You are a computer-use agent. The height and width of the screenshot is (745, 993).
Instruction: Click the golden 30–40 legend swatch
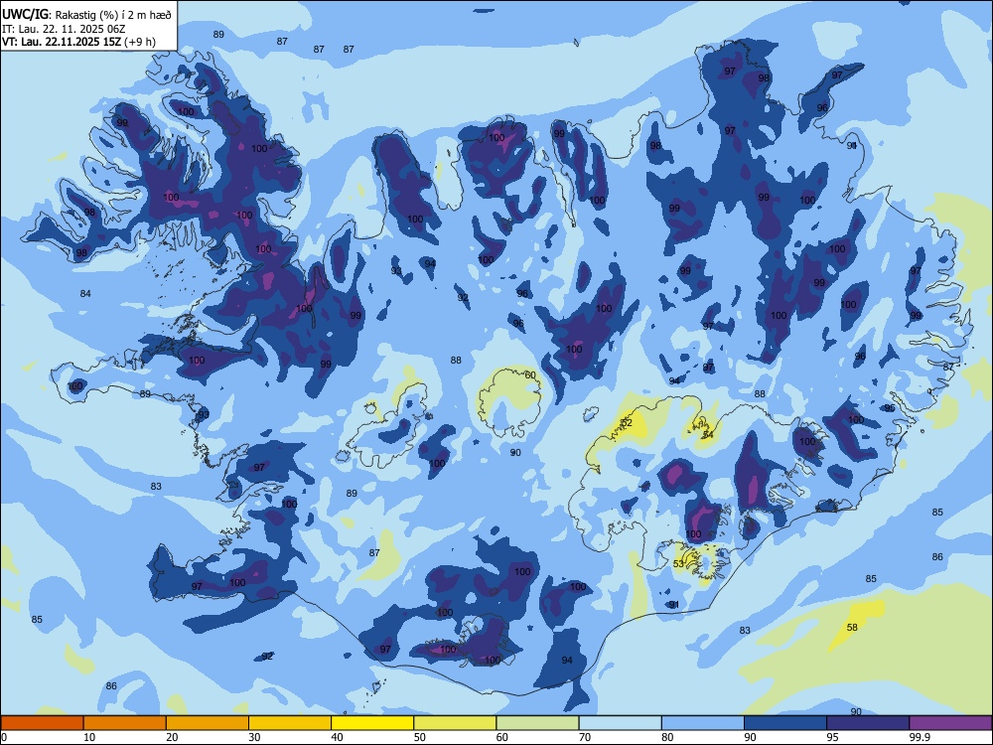tap(290, 723)
